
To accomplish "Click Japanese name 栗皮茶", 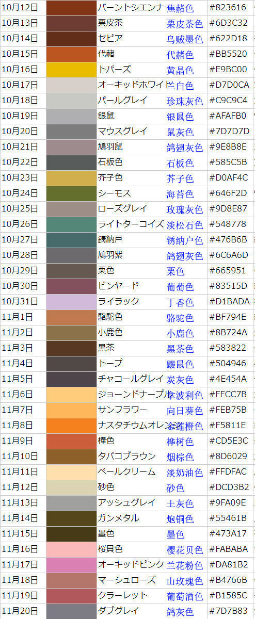I will 110,23.
